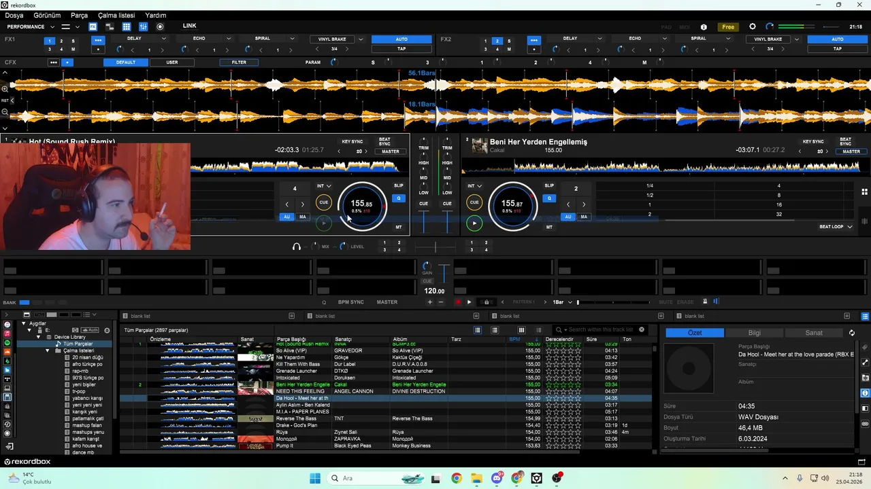
Task: Toggle BEAT SYNC on deck 2
Action: click(x=846, y=142)
